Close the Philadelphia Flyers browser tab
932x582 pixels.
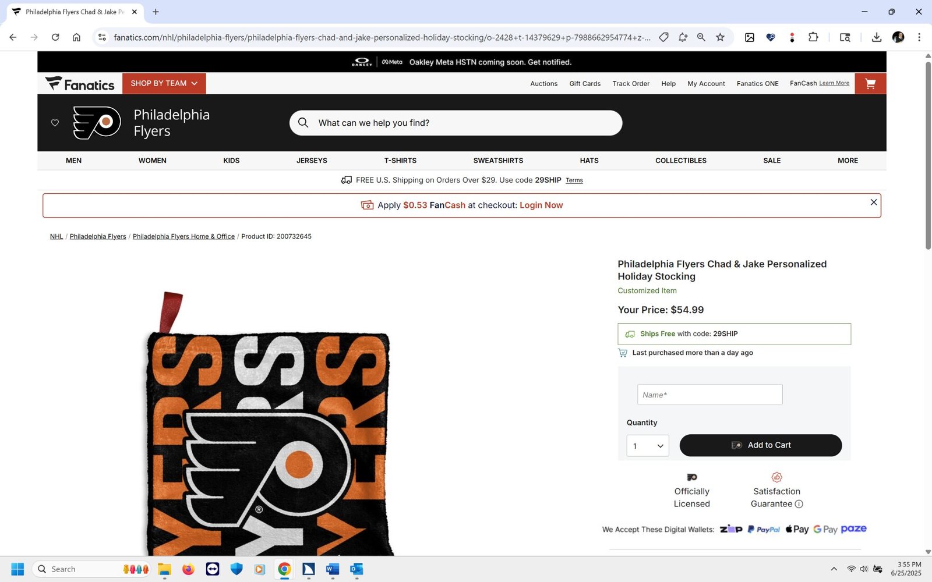pos(135,12)
